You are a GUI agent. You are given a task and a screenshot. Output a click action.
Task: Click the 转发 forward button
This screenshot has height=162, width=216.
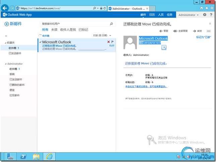pos(198,31)
